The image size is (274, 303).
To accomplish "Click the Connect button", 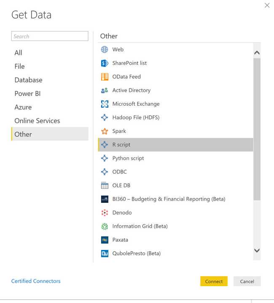I will 214,282.
